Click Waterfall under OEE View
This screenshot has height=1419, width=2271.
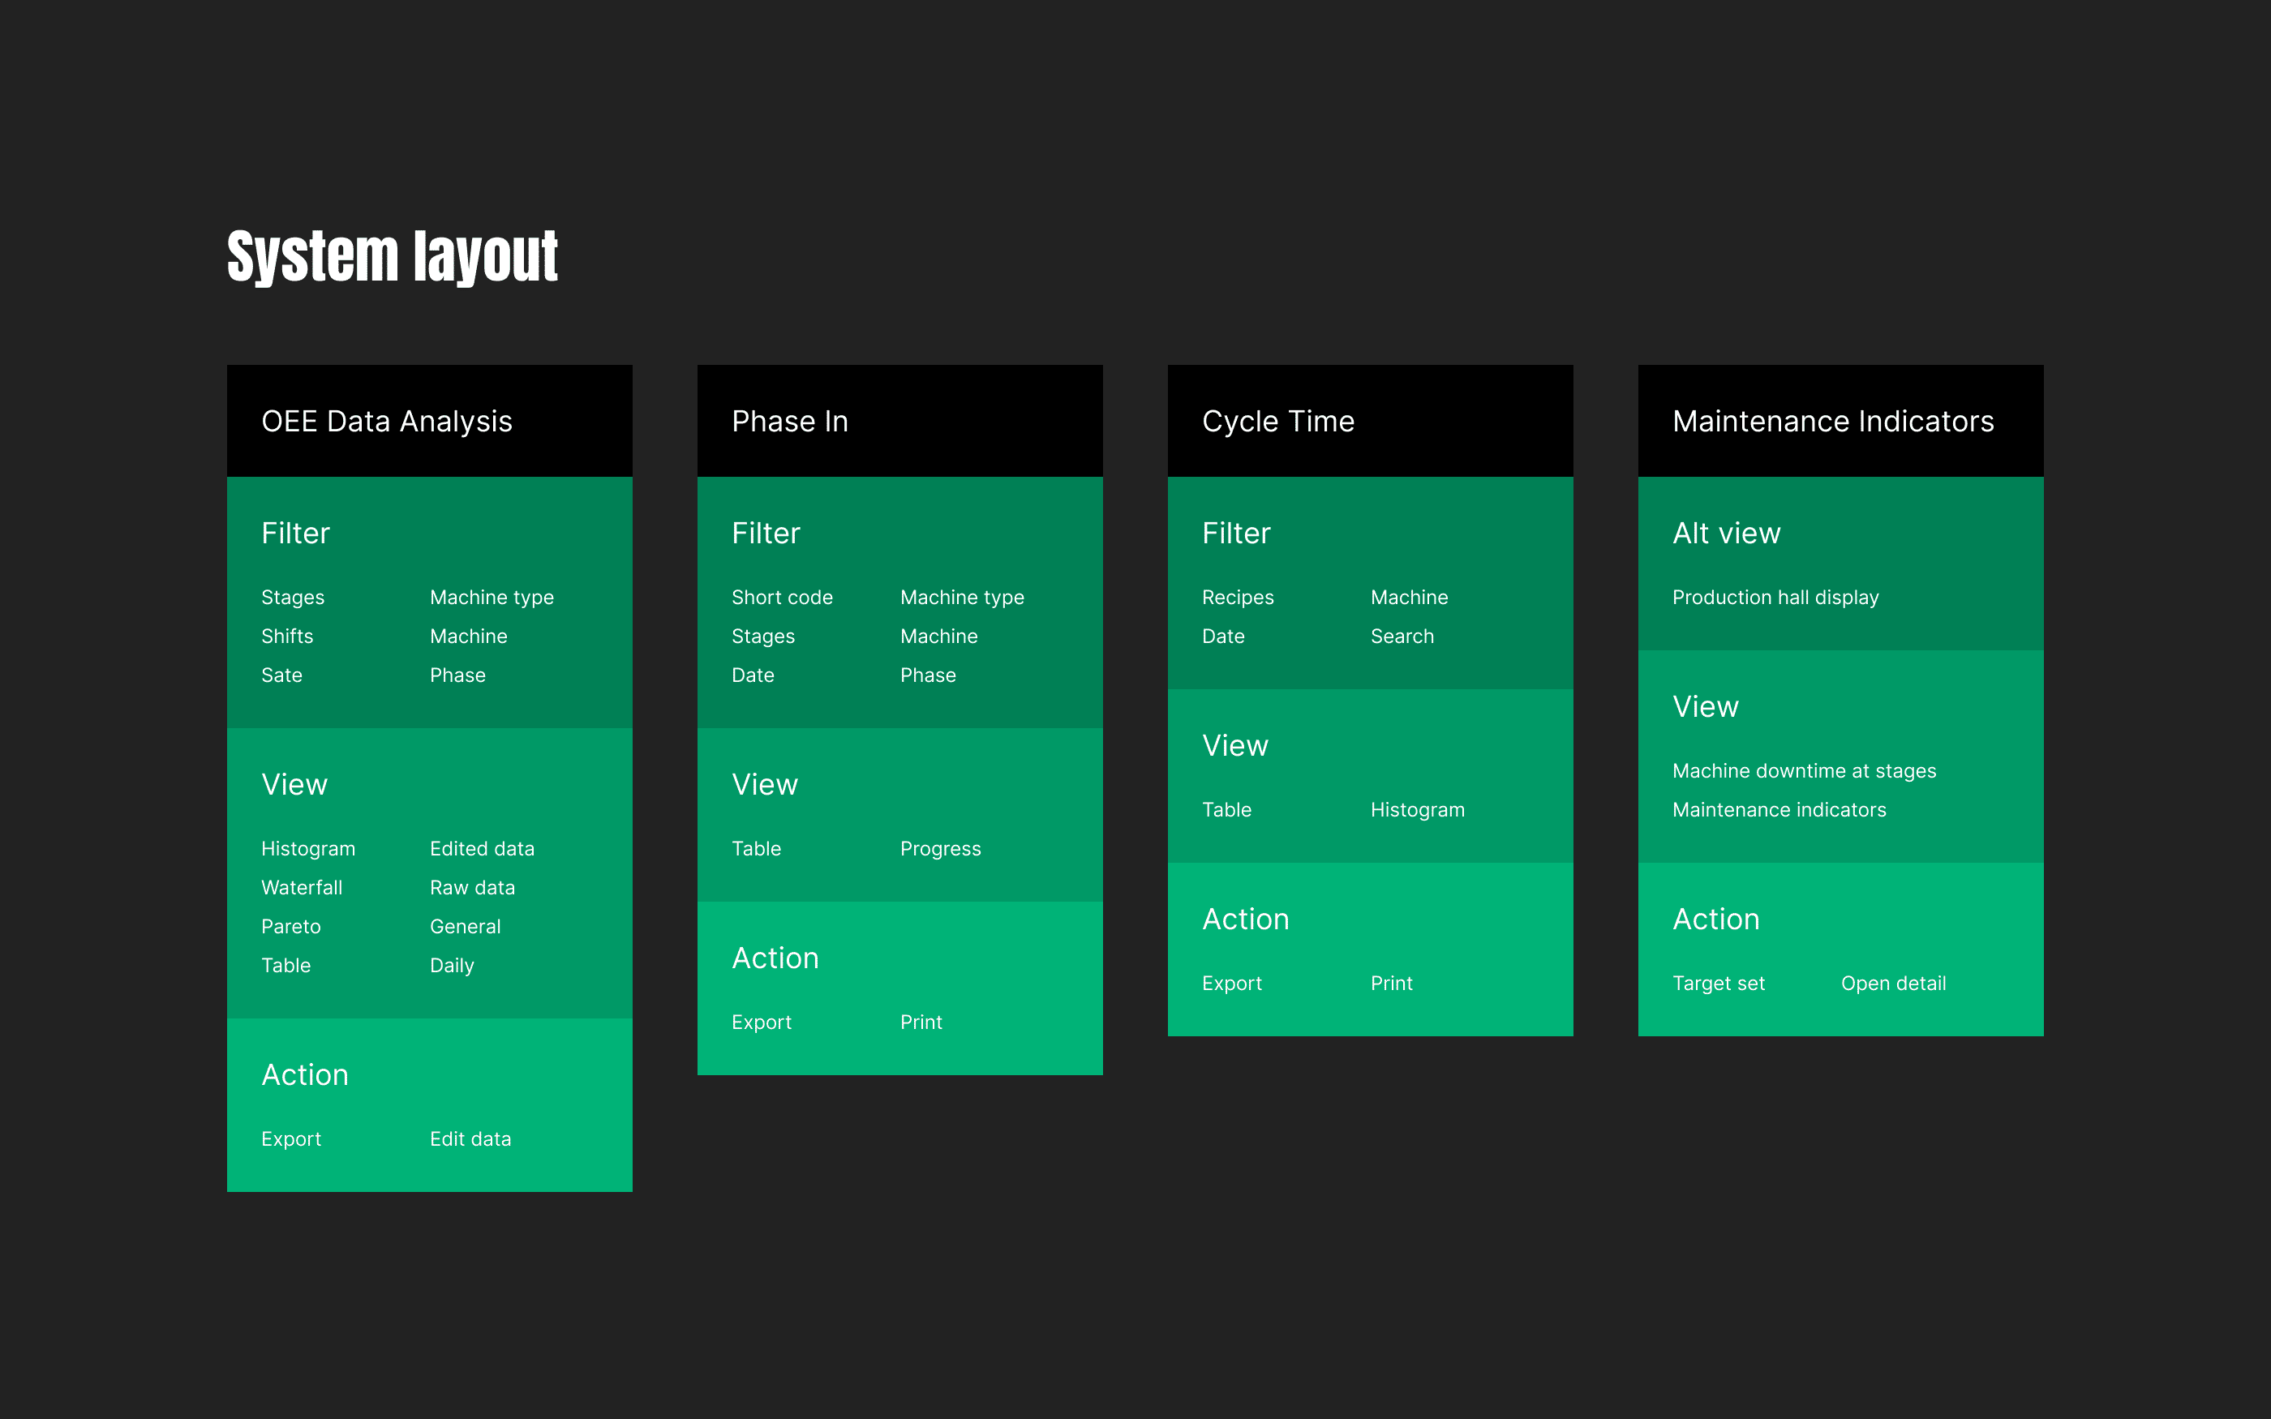tap(301, 887)
